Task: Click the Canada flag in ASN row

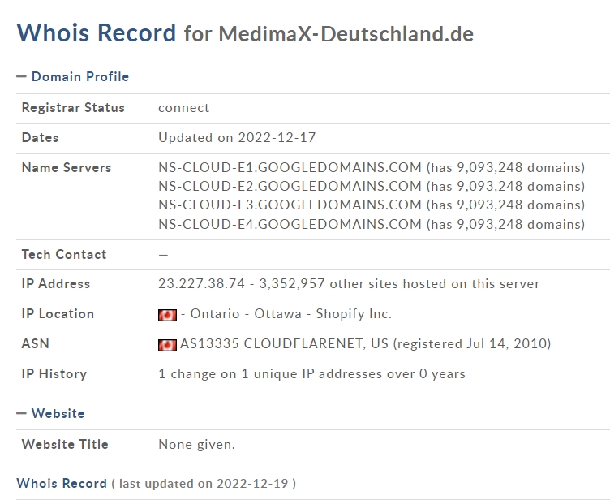Action: click(x=167, y=345)
